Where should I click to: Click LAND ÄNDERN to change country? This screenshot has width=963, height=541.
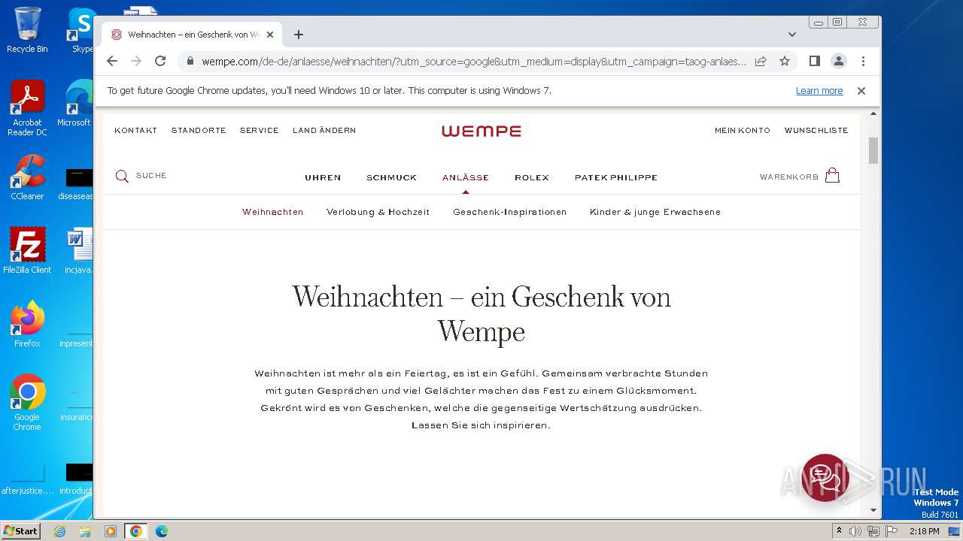(x=324, y=131)
